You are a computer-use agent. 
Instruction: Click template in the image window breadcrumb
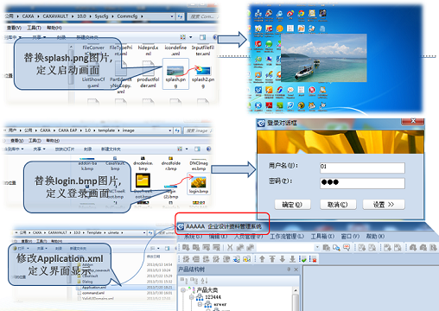[106, 130]
